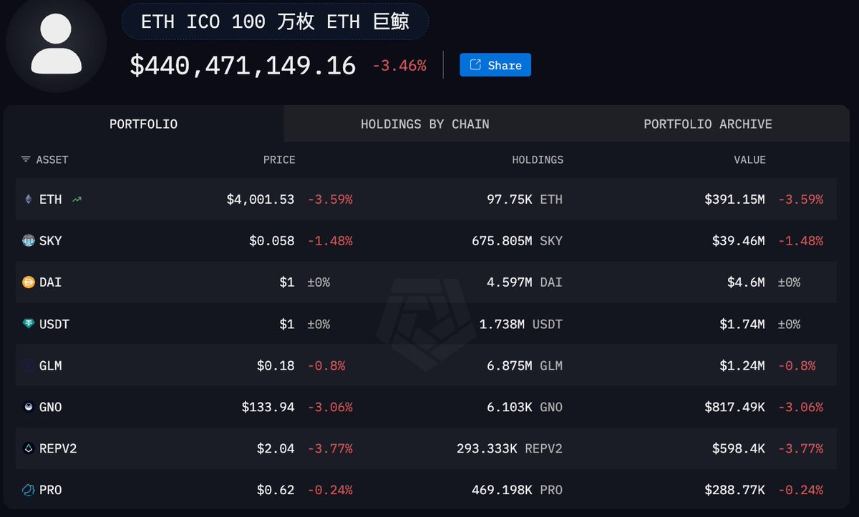The image size is (859, 517).
Task: Open the asset filter icon in header
Action: coord(26,159)
